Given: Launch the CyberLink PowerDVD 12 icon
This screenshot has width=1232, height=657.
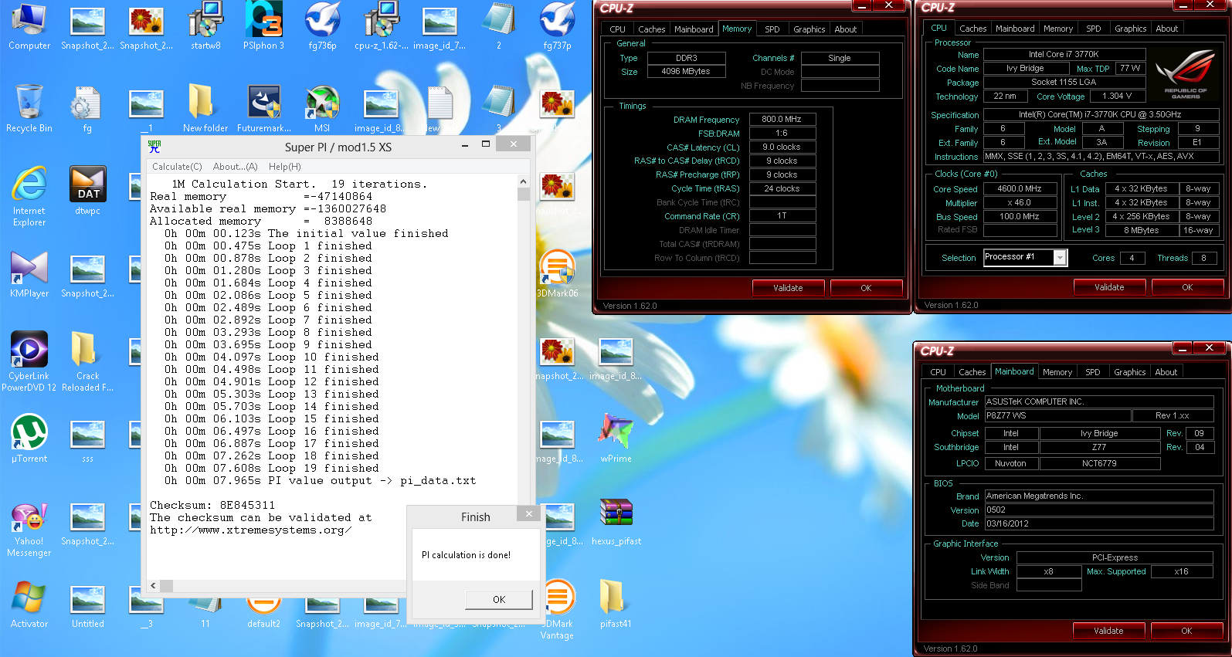Looking at the screenshot, I should [x=29, y=361].
